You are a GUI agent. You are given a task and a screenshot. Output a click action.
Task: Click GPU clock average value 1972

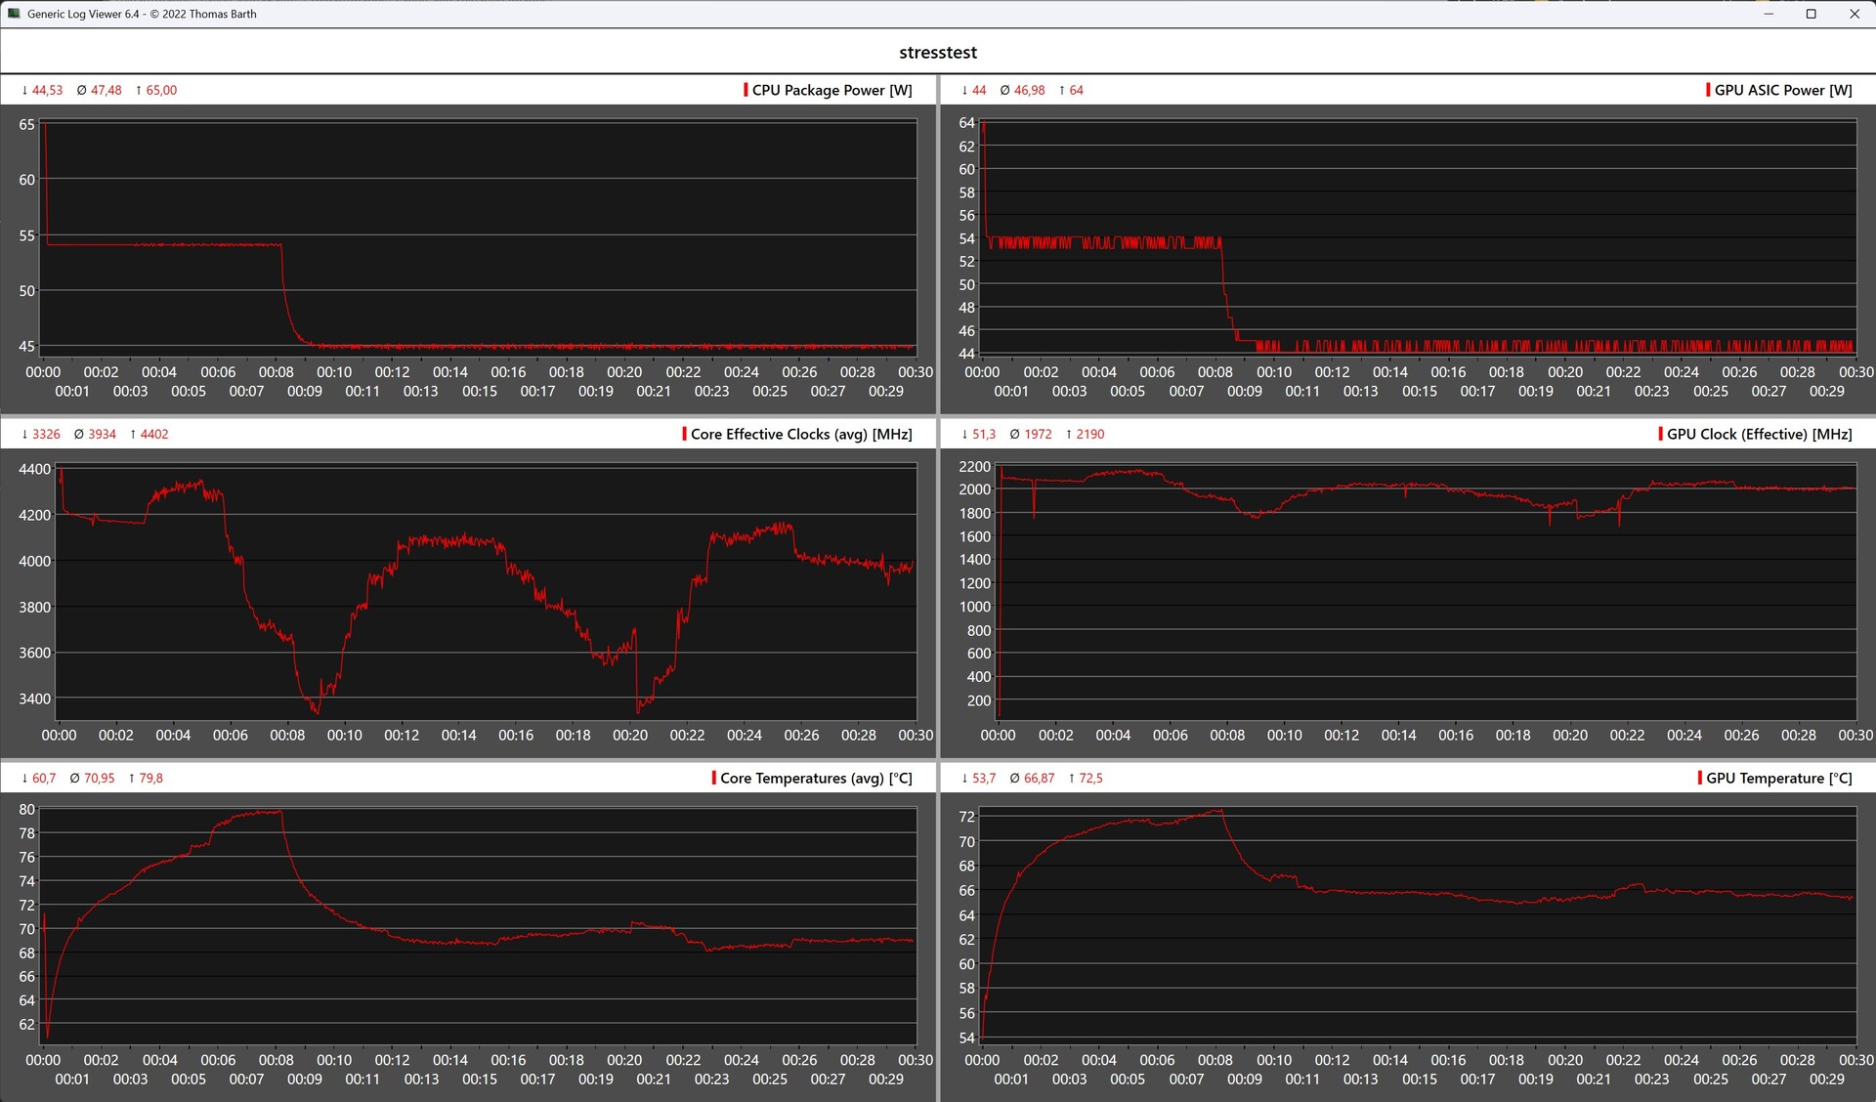point(1038,434)
